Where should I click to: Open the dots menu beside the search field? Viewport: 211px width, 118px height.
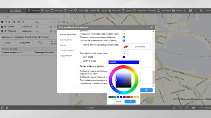[67, 16]
